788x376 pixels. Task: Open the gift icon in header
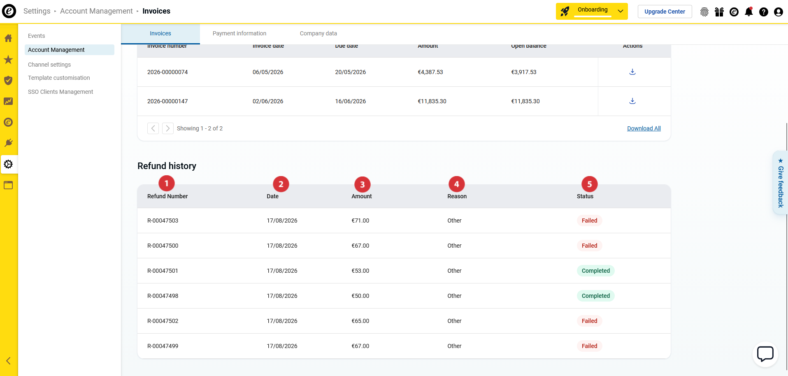click(719, 12)
